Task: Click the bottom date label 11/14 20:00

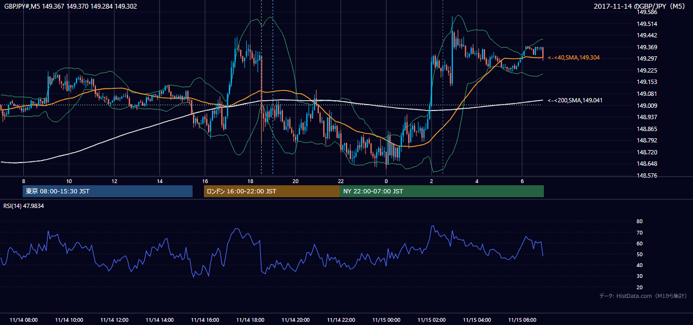Action: coord(296,320)
